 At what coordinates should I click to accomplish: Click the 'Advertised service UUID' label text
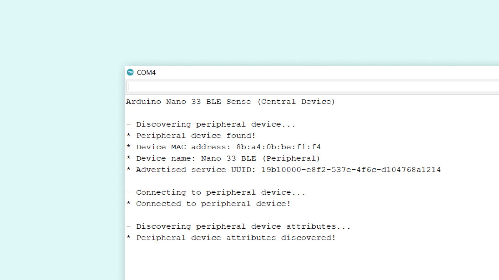(x=196, y=170)
